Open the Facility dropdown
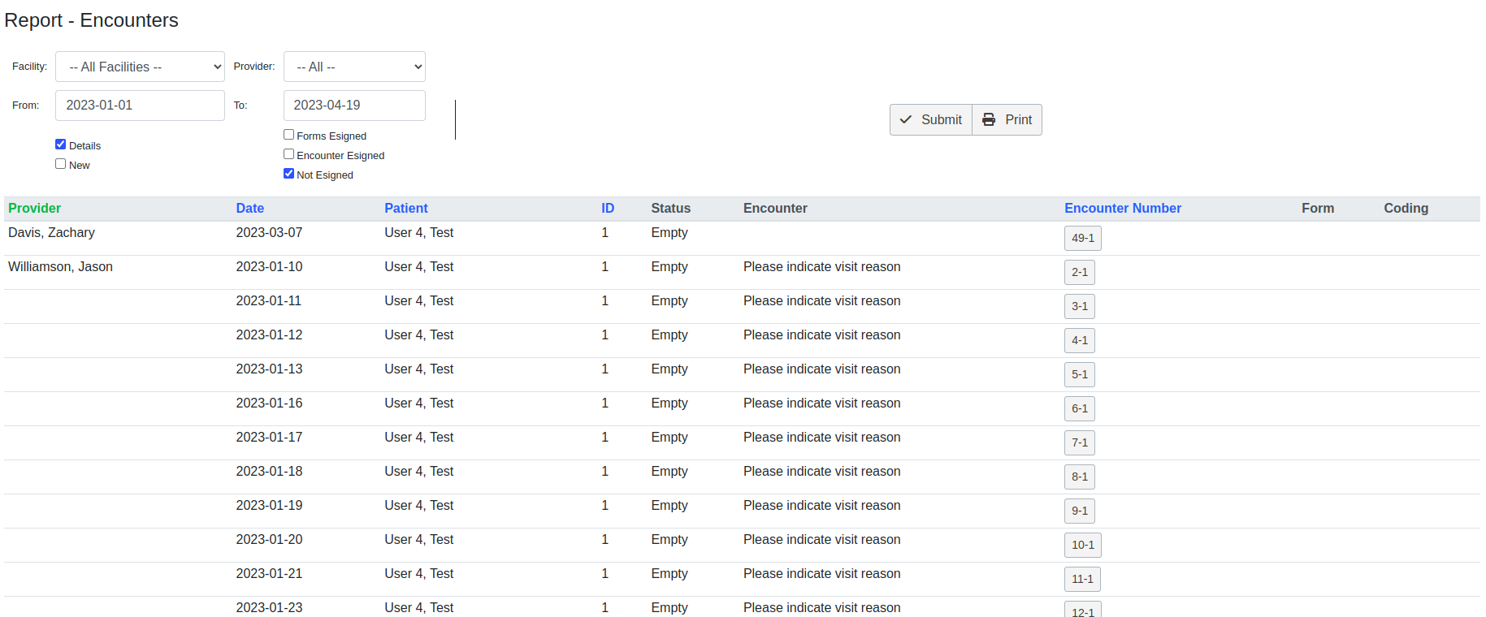This screenshot has height=617, width=1486. 140,67
